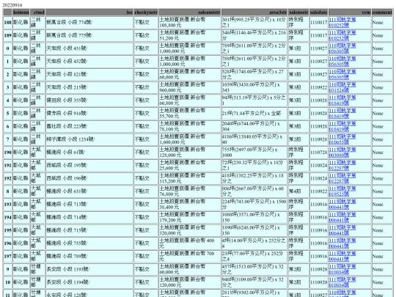This screenshot has height=297, width=396.
Task: Open the crm link in row 190
Action: 342,153
